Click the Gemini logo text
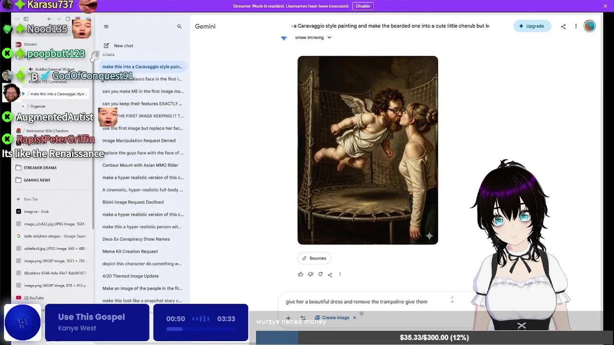 click(205, 26)
